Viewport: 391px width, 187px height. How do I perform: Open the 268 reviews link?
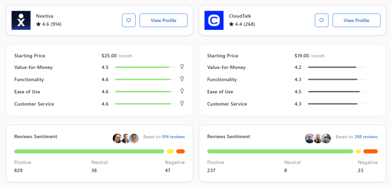click(x=366, y=137)
